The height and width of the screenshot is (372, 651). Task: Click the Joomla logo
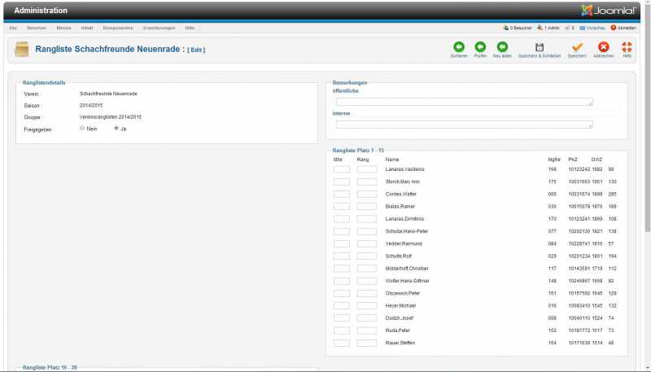tap(609, 11)
